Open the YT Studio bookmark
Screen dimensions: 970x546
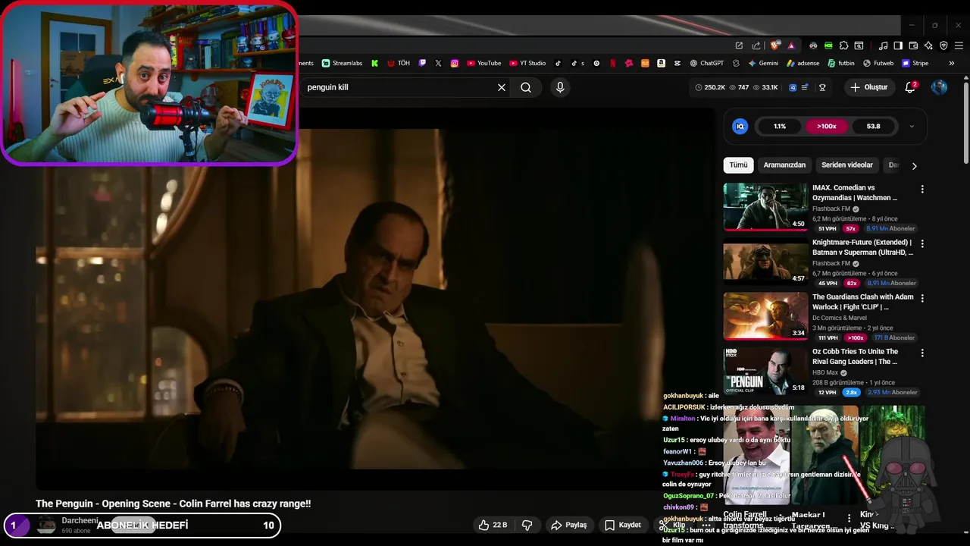coord(527,64)
